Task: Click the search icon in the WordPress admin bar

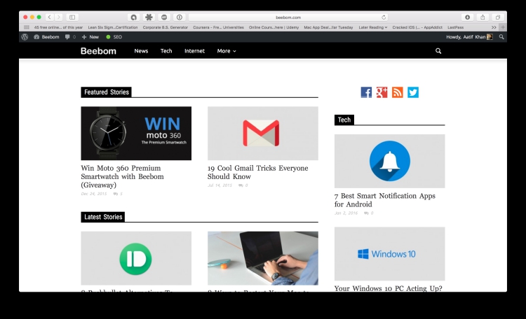Action: [x=501, y=37]
